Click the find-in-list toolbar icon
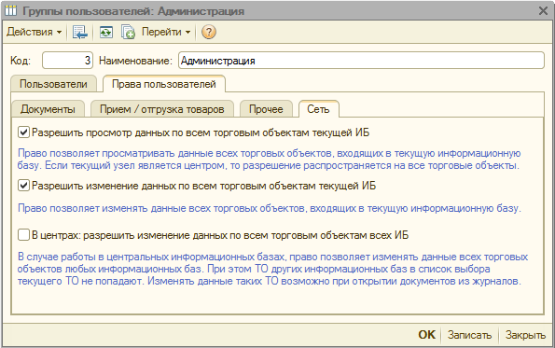The image size is (555, 348). [x=80, y=33]
